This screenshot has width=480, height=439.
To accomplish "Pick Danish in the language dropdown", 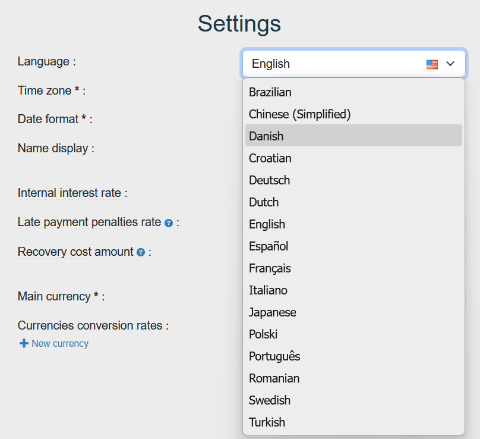I will (x=266, y=136).
